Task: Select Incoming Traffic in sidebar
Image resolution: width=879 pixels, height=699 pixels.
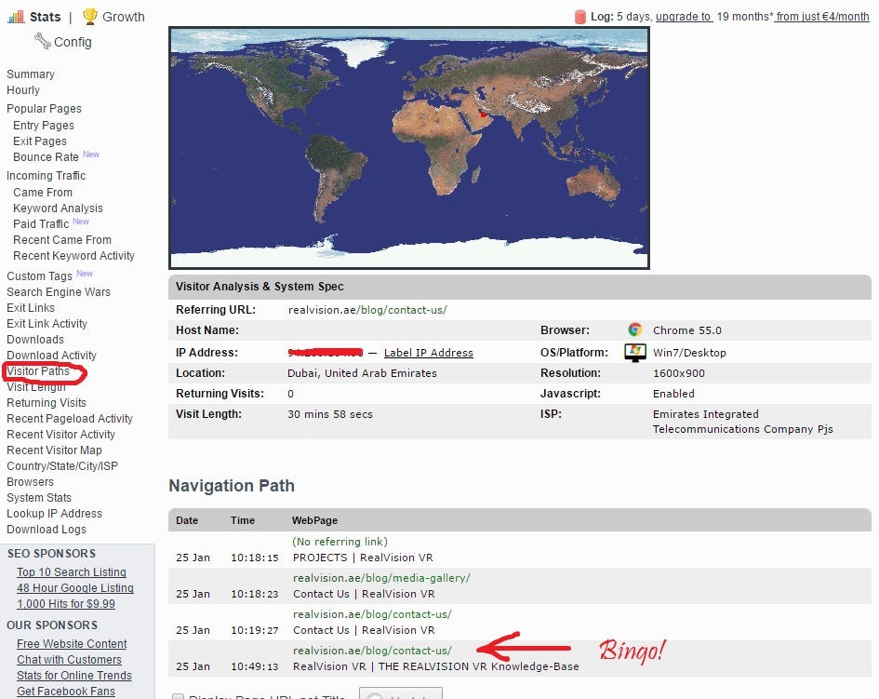Action: coord(46,176)
